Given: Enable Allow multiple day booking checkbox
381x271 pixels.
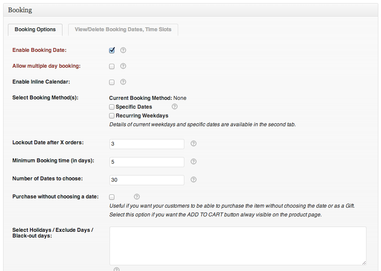Looking at the screenshot, I should [112, 66].
